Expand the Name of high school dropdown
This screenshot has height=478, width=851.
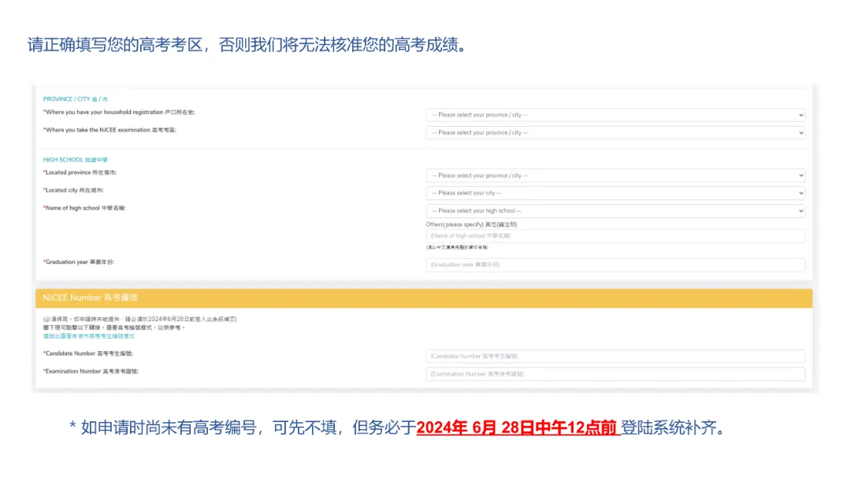pos(615,211)
